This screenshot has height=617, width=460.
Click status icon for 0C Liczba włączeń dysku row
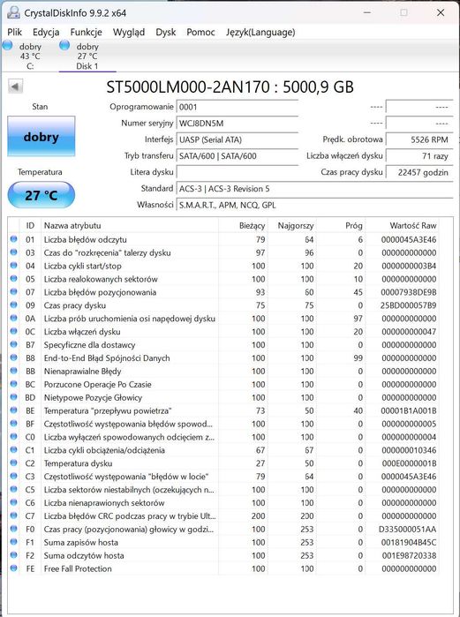click(14, 331)
